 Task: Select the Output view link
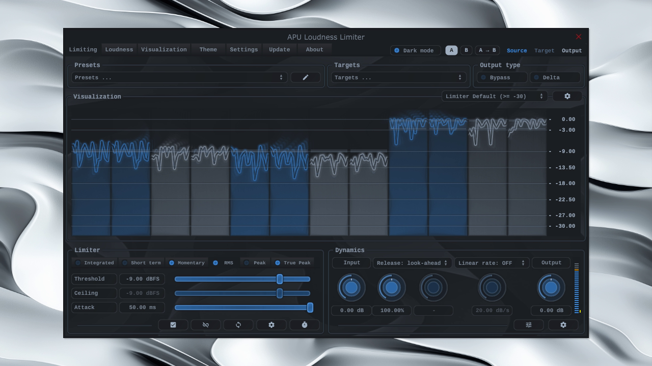pos(572,50)
